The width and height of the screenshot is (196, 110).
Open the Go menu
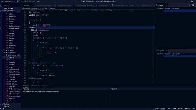[x=22, y=2]
